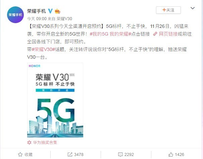
Task: Favorite the post with 收藏 star
Action: [x=25, y=154]
